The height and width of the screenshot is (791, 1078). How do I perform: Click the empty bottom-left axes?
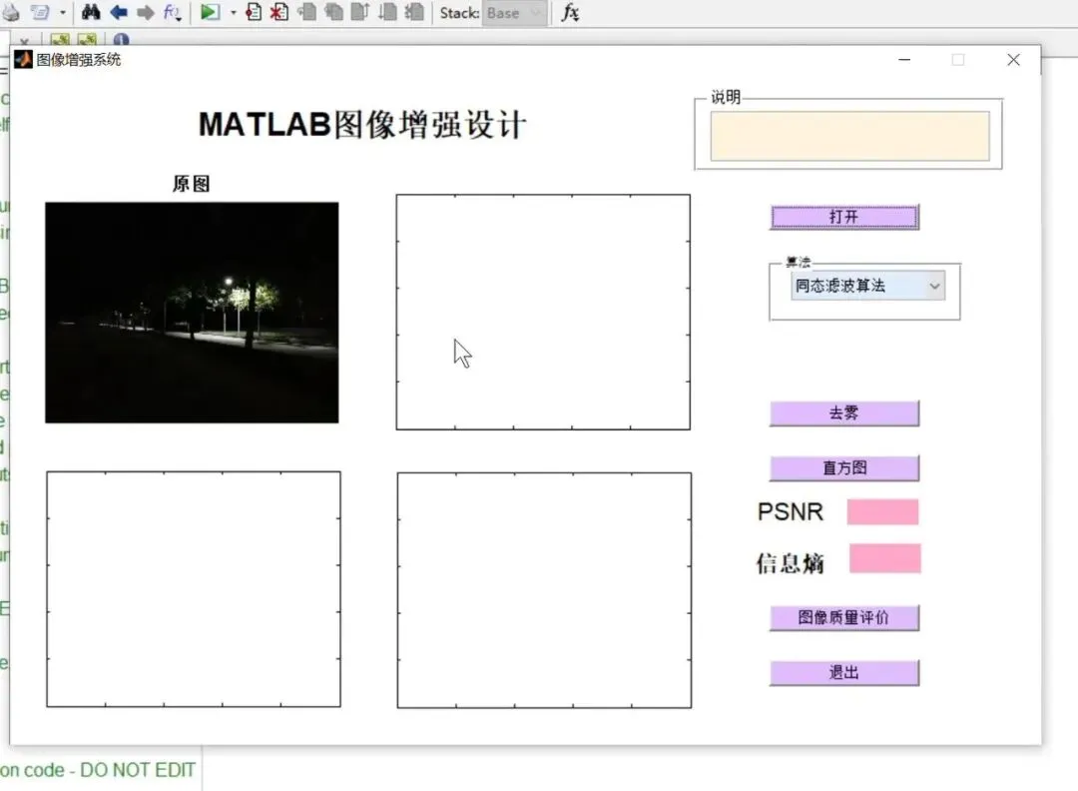tap(194, 589)
